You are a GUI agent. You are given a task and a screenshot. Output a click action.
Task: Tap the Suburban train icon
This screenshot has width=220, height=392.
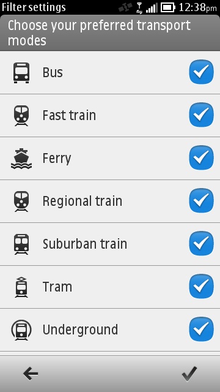(21, 244)
